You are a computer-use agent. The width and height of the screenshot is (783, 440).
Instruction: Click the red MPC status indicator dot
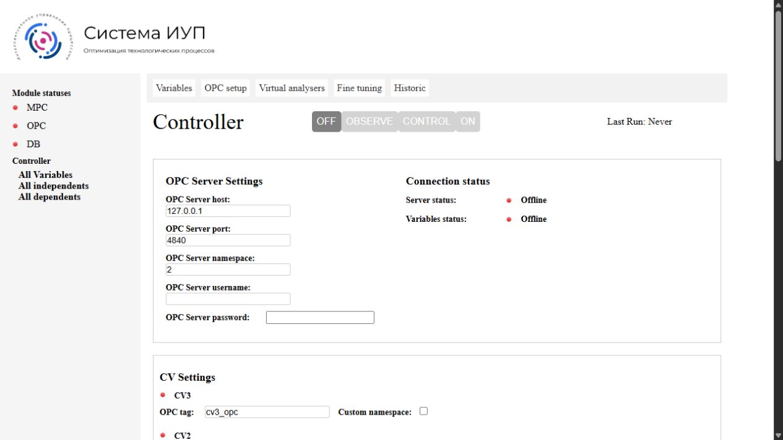(x=15, y=108)
